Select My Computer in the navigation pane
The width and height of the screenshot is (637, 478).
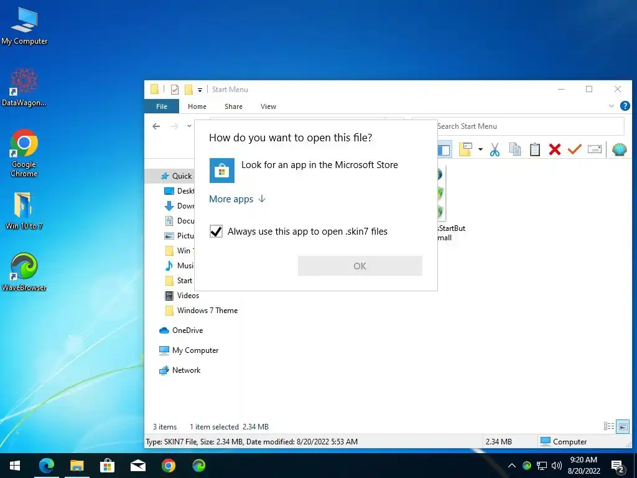click(x=189, y=350)
